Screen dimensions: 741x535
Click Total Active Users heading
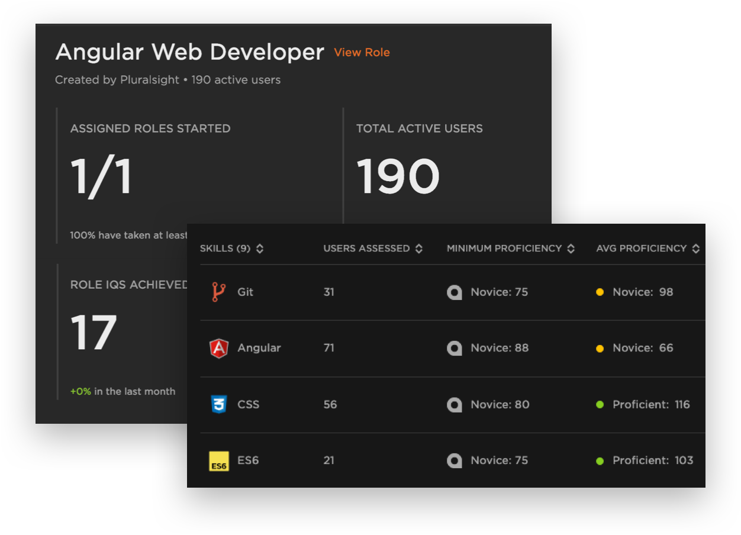click(420, 128)
